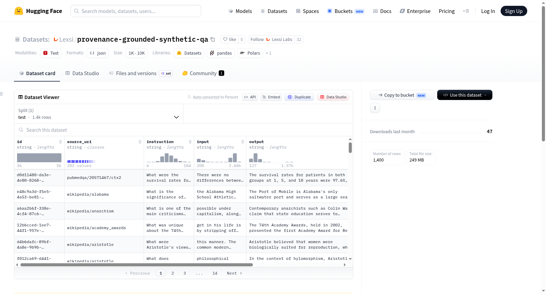Viewport: 546px width, 294px height.
Task: Click the pandas library tag
Action: 220,53
